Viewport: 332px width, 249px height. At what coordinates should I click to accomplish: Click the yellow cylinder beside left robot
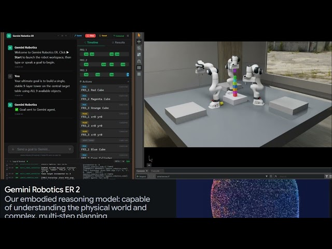point(222,103)
